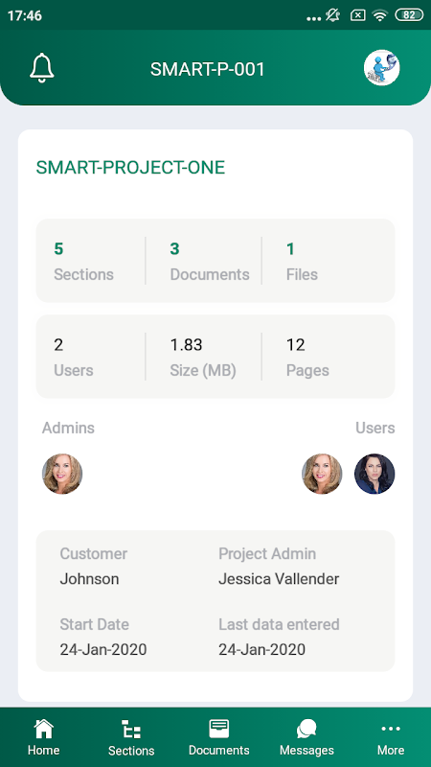Open the 5 Sections statistic
431x767 pixels.
pos(83,261)
